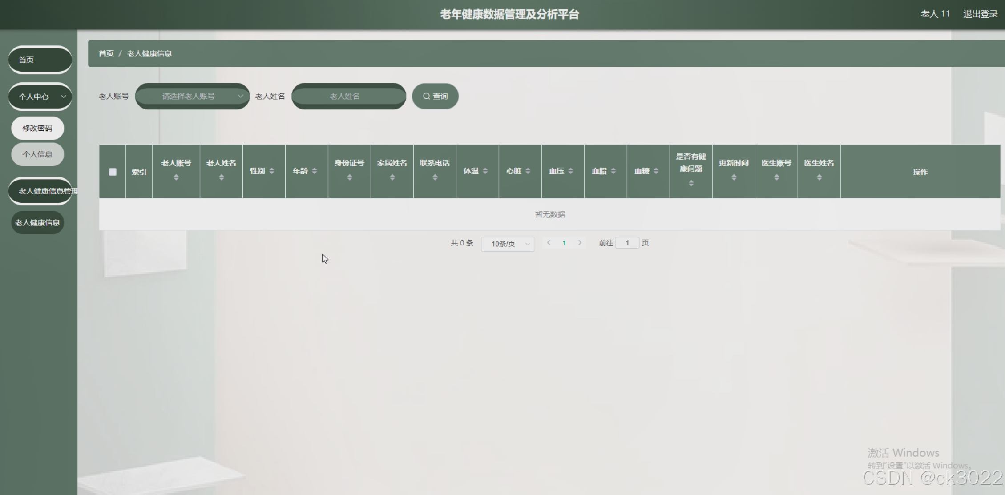Sort table by 年龄 column arrows
This screenshot has height=495, width=1005.
tap(314, 171)
